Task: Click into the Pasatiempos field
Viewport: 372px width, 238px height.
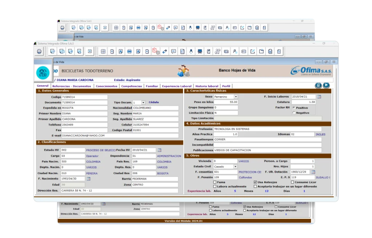Action: (x=268, y=139)
